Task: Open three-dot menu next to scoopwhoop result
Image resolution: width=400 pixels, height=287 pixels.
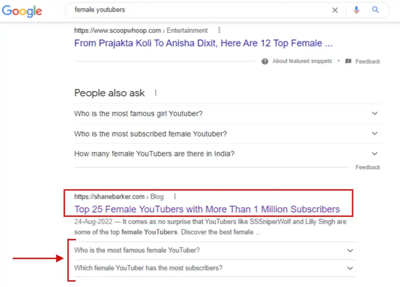Action: [219, 30]
